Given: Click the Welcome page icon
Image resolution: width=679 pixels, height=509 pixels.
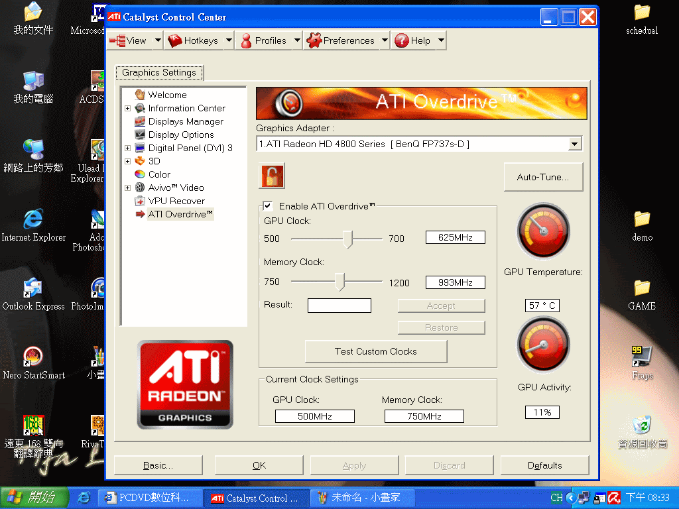Looking at the screenshot, I should click(140, 95).
